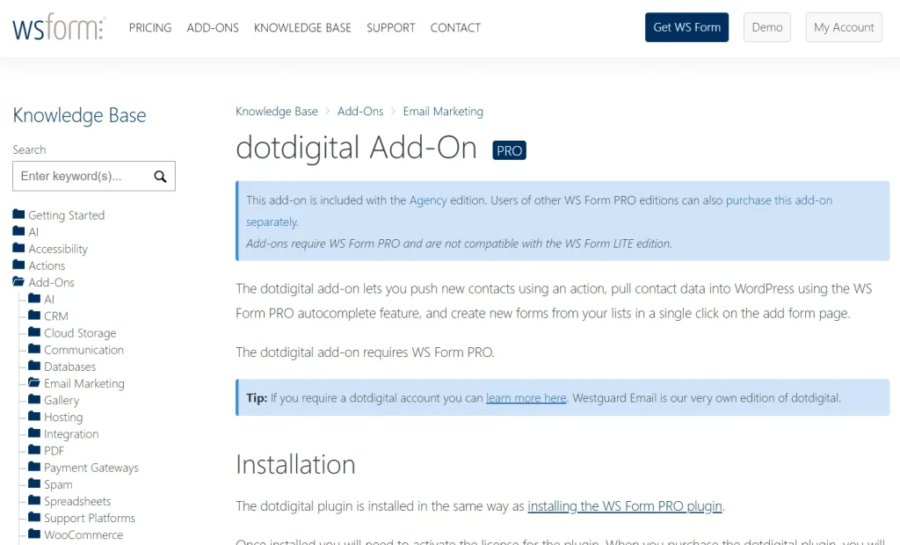This screenshot has height=545, width=900.
Task: Collapse the open Add-Ons folder icon
Action: [19, 281]
